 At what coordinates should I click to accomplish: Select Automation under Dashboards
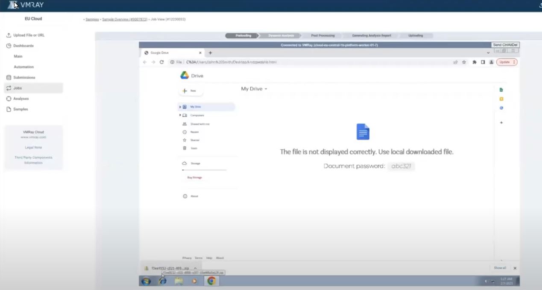[x=23, y=67]
